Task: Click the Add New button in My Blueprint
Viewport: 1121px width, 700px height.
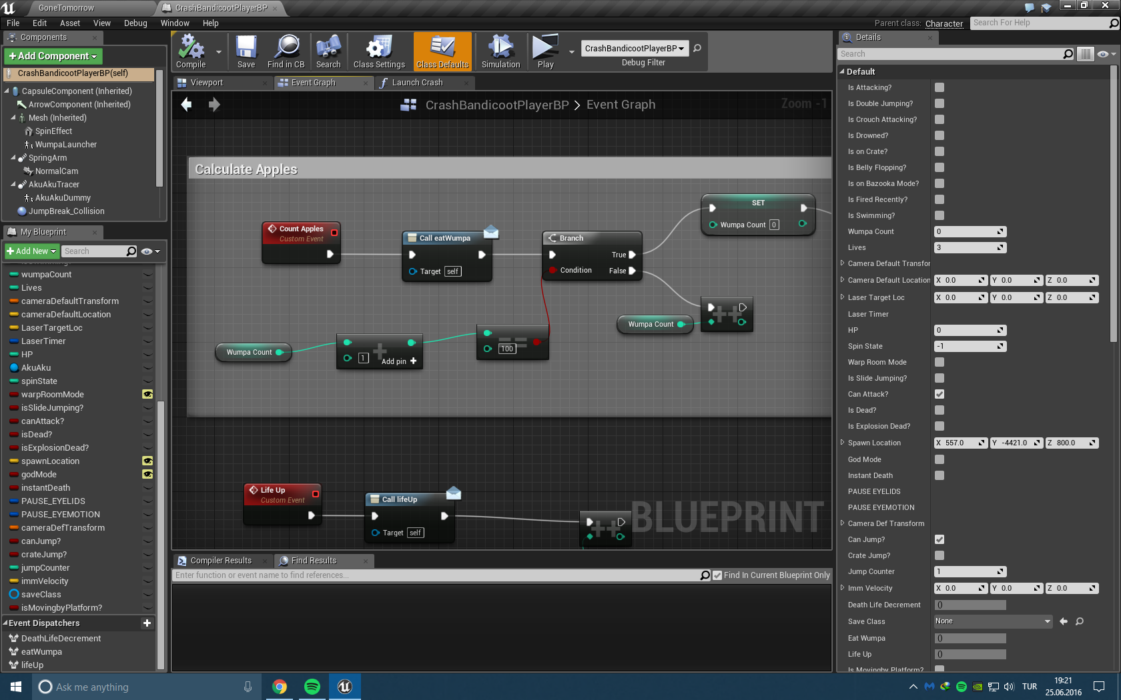Action: click(31, 251)
